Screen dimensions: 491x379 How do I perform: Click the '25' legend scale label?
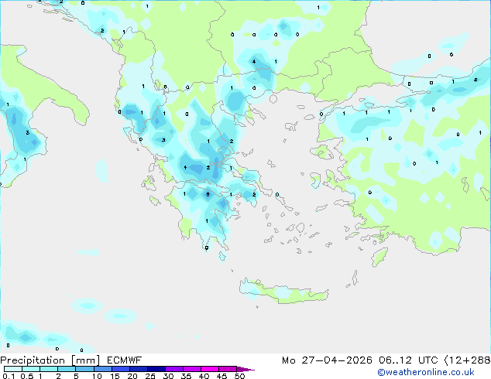pyautogui.click(x=150, y=376)
